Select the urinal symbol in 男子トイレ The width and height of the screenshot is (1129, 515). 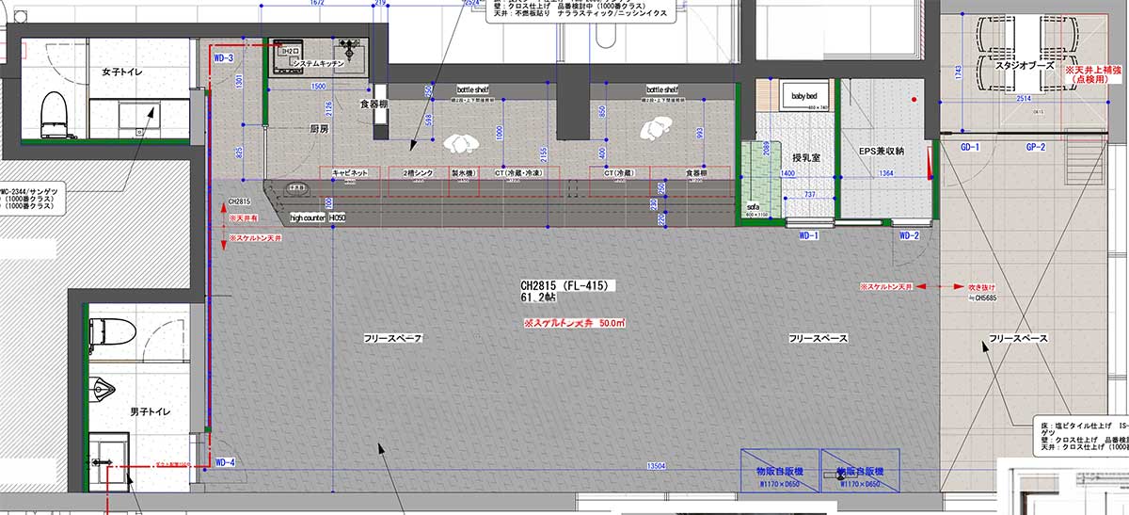[106, 387]
